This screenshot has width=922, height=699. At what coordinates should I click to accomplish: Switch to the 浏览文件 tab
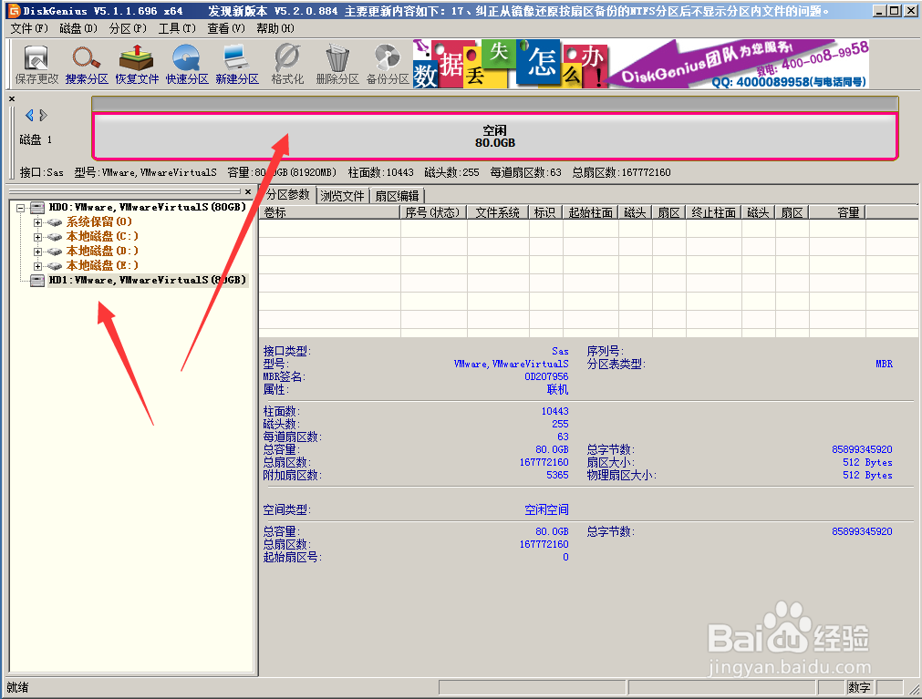(343, 196)
